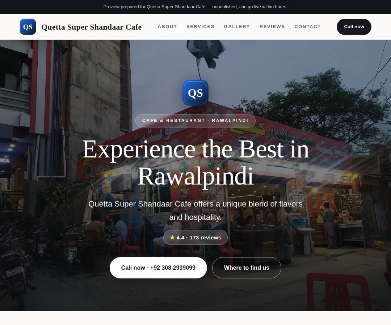The width and height of the screenshot is (391, 325).
Task: Click the 4.4 · 173 reviews badge
Action: (195, 238)
